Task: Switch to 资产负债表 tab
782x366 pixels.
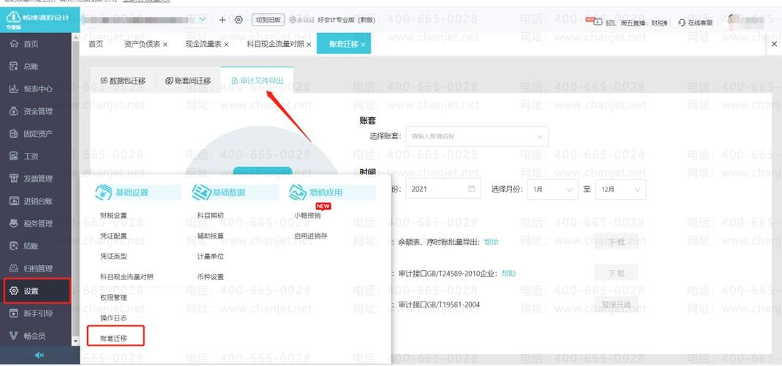Action: (142, 44)
